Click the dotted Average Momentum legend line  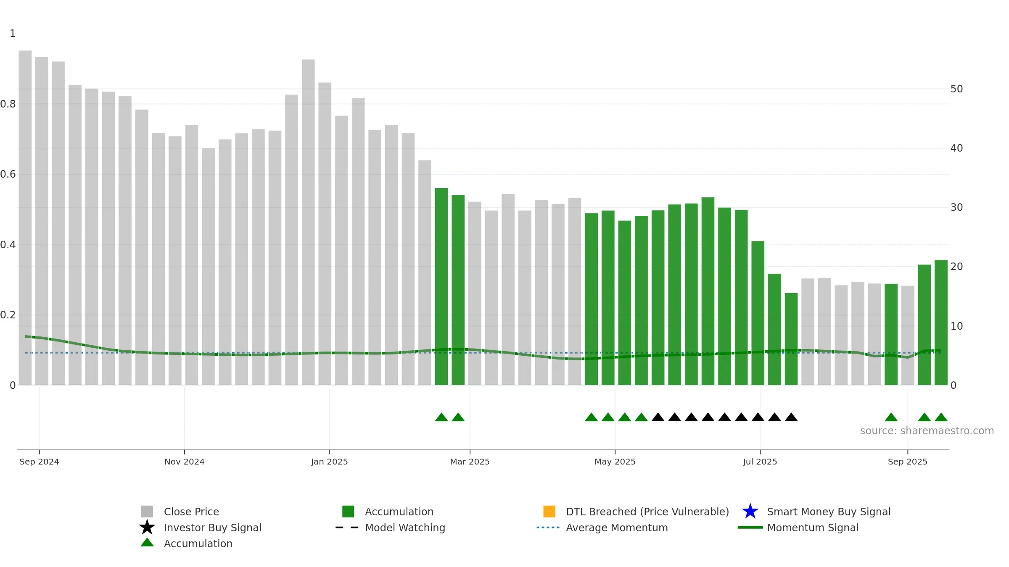point(548,528)
